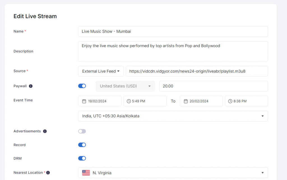Screen dimensions: 287x180
Task: Disable the DRM toggle
Action: coord(82,158)
